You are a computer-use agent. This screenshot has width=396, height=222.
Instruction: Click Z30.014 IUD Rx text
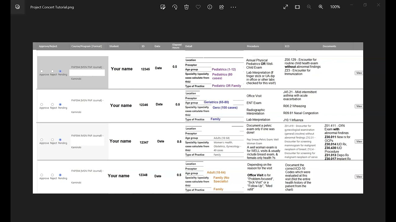point(336,144)
